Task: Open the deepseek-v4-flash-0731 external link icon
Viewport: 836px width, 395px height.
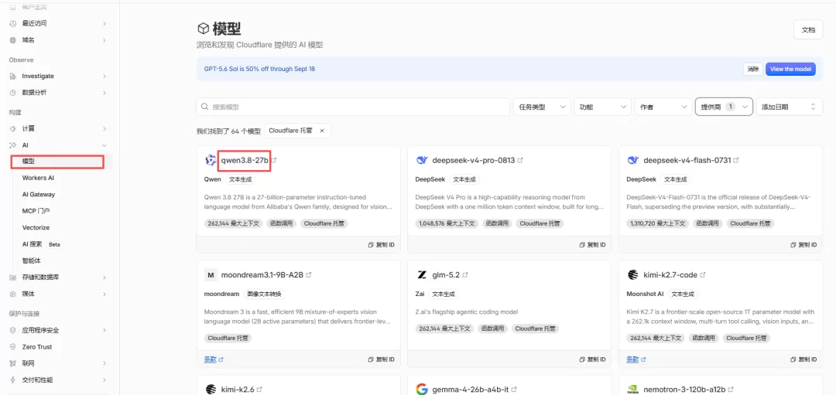Action: click(x=736, y=160)
